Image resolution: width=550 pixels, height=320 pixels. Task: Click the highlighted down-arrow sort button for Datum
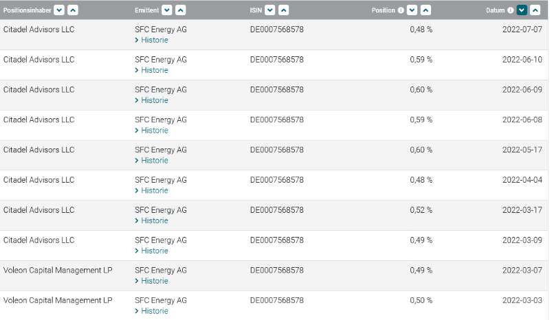522,10
